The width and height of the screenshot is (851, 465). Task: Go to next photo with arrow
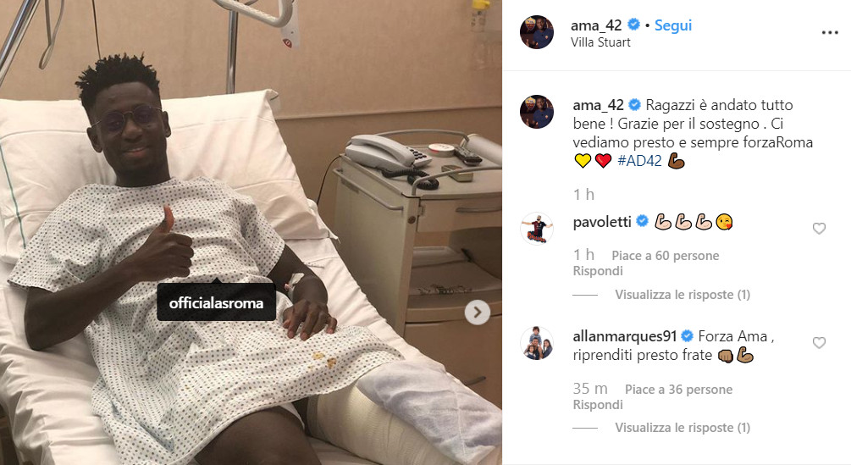pos(477,312)
